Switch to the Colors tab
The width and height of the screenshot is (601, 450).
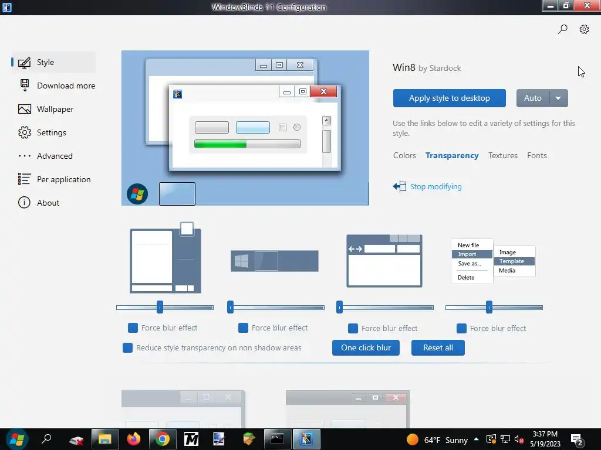(x=404, y=155)
